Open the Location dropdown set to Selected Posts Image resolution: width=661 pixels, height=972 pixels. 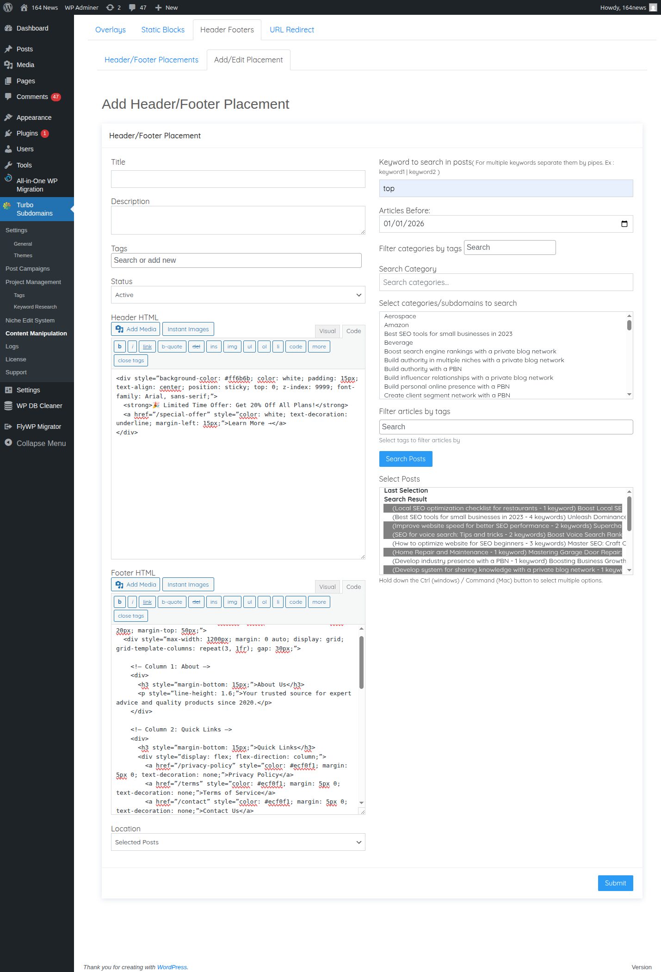(238, 842)
